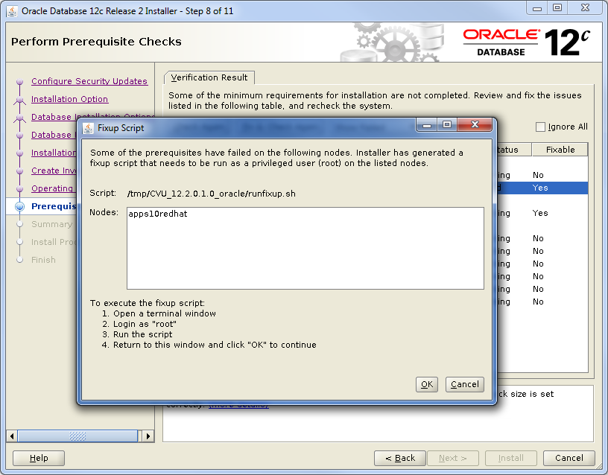608x475 pixels.
Task: Select the highlighted Yes row in Fixable column
Action: click(x=539, y=188)
